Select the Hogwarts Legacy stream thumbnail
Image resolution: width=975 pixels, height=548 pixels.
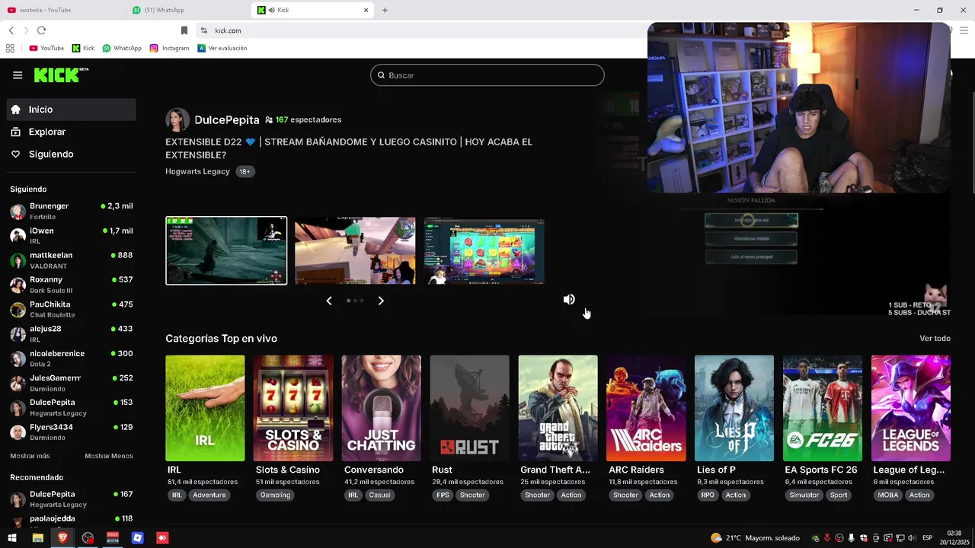[226, 251]
